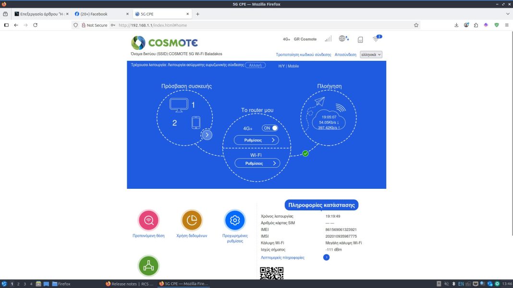513x288 pixels.
Task: Open the Firefox hamburger menu
Action: pyautogui.click(x=507, y=25)
